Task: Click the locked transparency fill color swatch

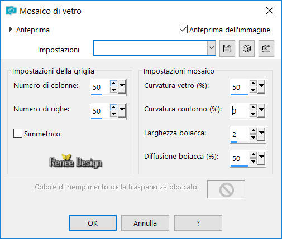Action: [x=226, y=189]
